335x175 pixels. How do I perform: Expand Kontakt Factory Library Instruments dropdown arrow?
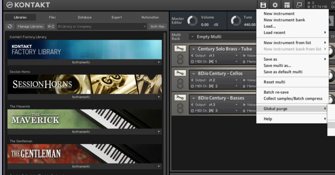pyautogui.click(x=159, y=62)
